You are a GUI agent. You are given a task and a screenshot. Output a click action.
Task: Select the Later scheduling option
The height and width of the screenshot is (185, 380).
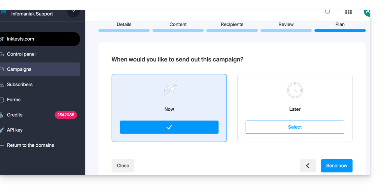pyautogui.click(x=295, y=127)
